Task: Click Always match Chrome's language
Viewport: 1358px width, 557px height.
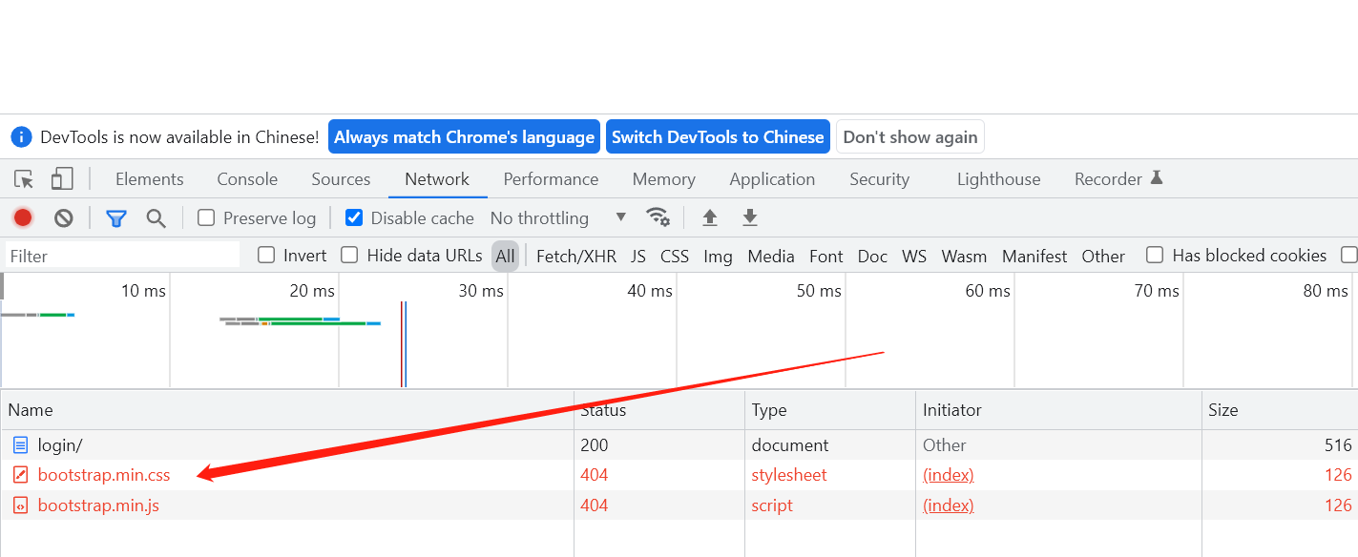Action: [x=464, y=137]
